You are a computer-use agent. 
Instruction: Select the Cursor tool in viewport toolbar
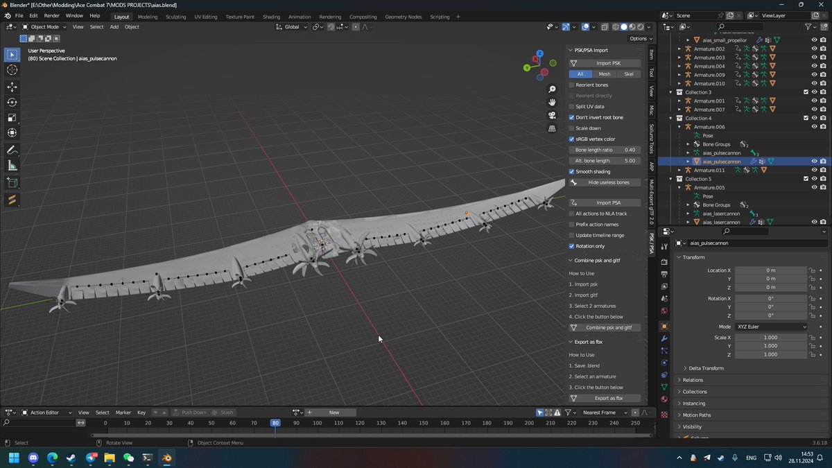click(x=12, y=70)
